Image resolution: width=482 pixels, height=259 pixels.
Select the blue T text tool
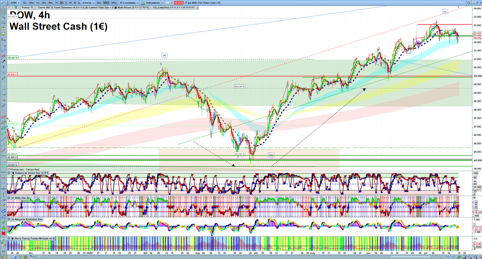pyautogui.click(x=3, y=67)
